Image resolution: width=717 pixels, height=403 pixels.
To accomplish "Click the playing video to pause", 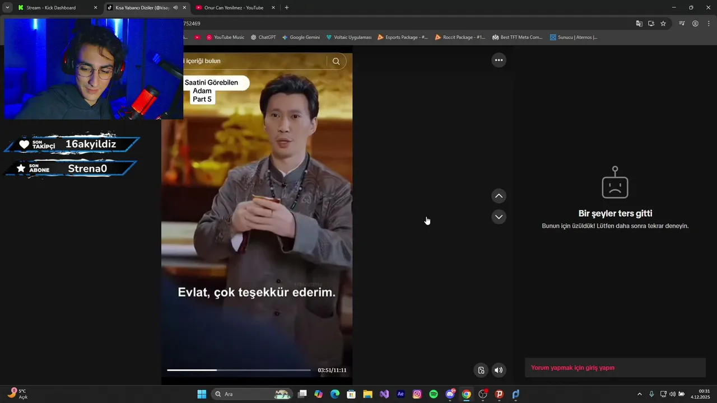I will coord(257,218).
